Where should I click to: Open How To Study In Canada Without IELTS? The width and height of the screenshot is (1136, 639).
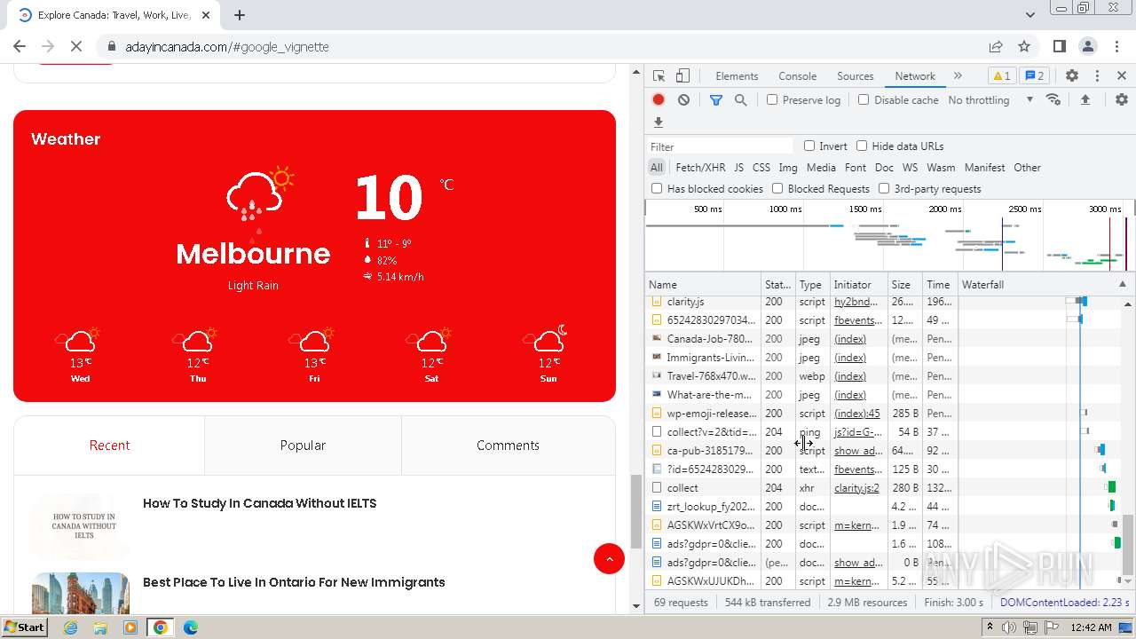260,503
